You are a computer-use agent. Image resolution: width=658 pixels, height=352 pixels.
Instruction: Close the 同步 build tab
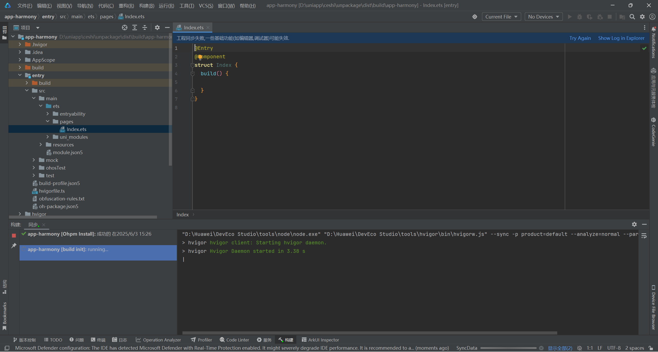(44, 225)
